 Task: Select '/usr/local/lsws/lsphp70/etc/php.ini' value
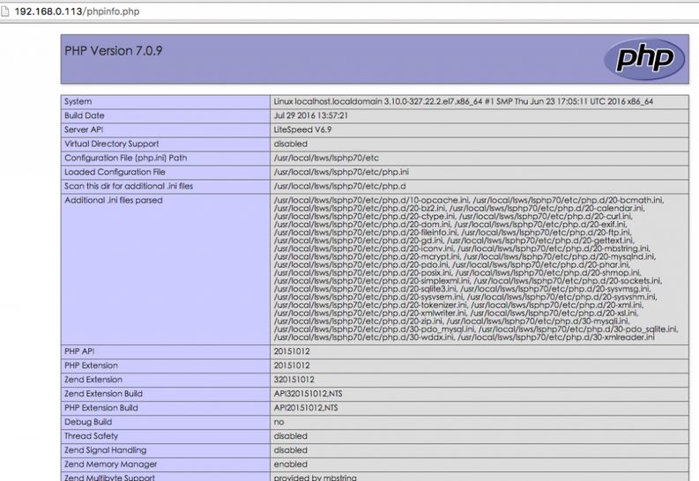(x=341, y=172)
